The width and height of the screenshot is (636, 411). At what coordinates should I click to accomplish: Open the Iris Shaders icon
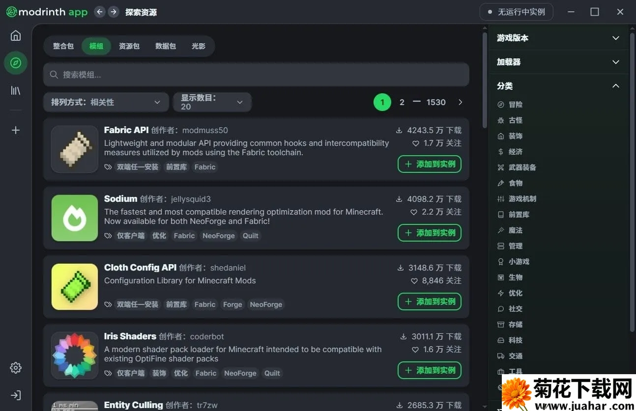75,356
